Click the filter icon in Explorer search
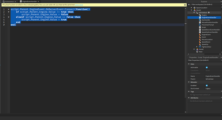The image size is (222, 120). (189, 5)
